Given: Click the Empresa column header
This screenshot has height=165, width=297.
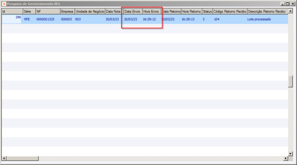Looking at the screenshot, I should pyautogui.click(x=68, y=11).
